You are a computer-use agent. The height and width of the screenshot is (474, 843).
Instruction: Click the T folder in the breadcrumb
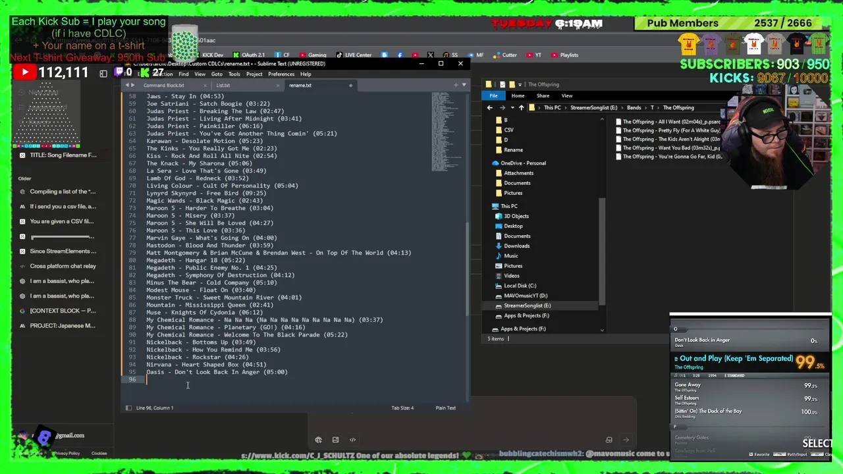[652, 107]
